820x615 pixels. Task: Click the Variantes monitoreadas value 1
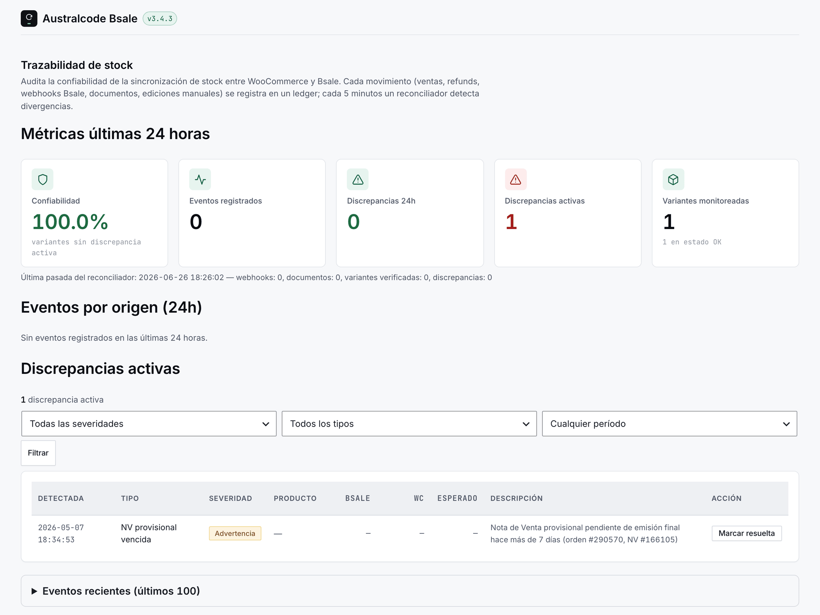pos(669,222)
